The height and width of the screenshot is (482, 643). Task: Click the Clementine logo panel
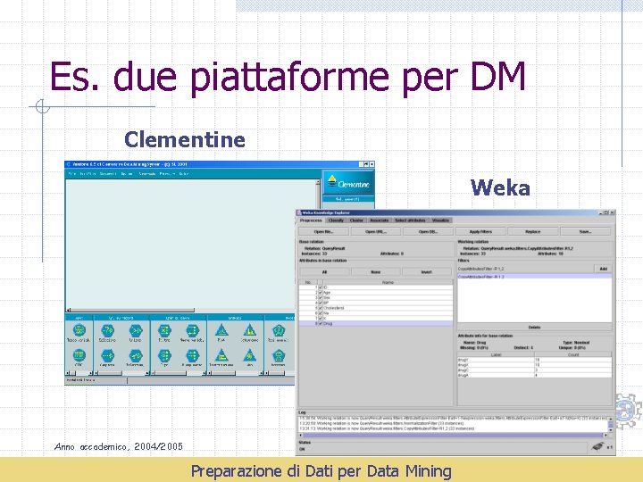click(x=347, y=183)
